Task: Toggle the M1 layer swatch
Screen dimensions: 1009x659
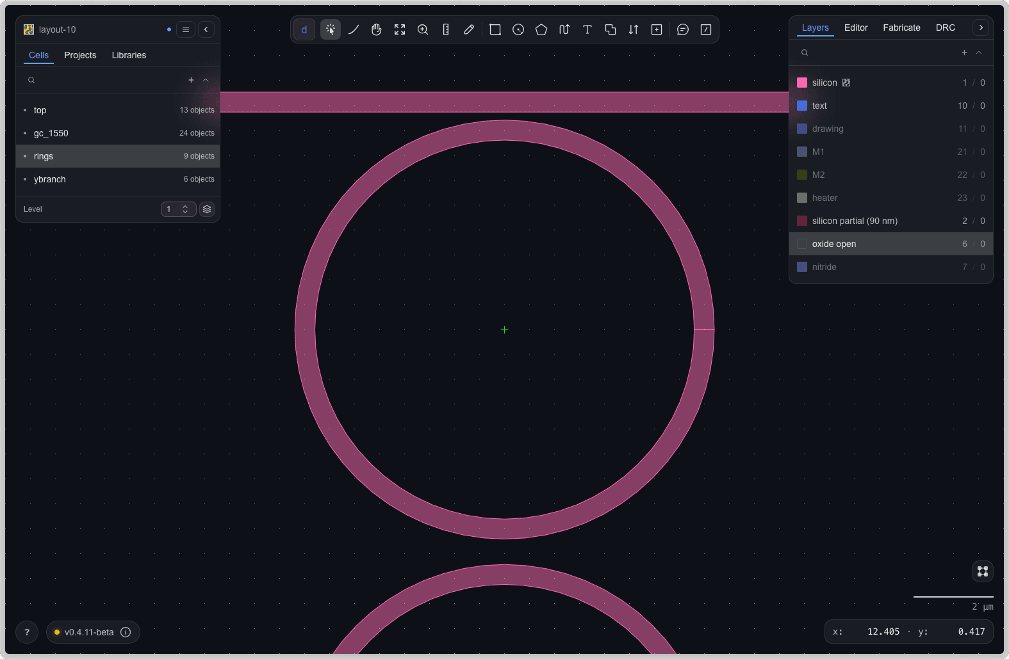Action: click(x=802, y=152)
